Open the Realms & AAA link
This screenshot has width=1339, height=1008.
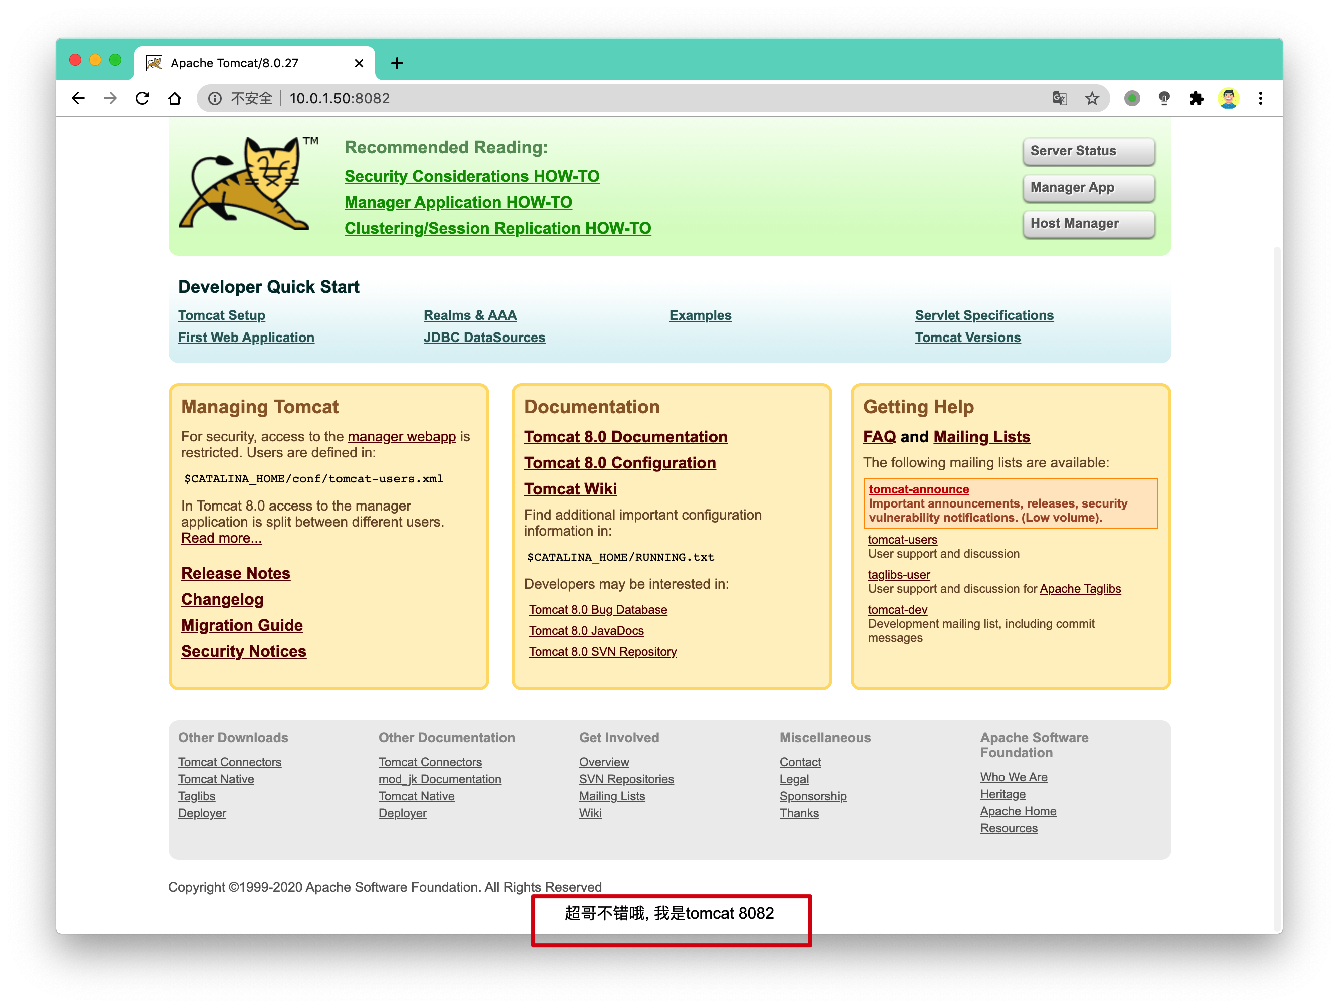pos(470,315)
